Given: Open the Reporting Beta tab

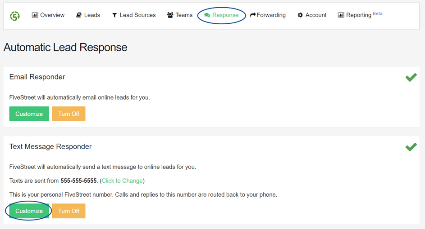Looking at the screenshot, I should [x=360, y=15].
